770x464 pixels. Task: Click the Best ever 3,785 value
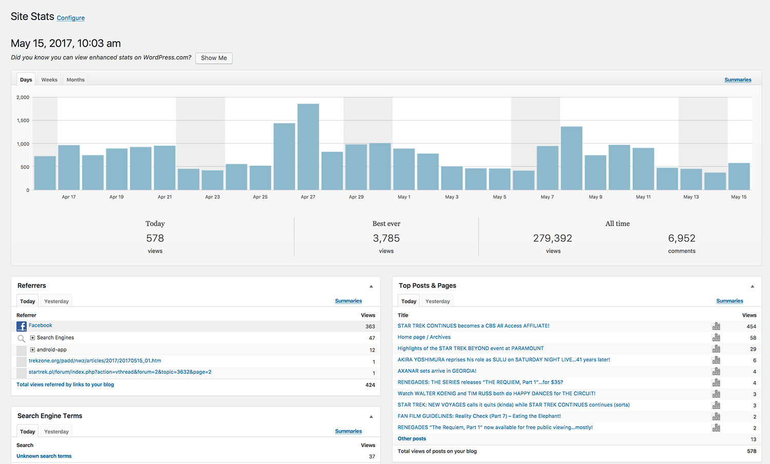click(x=386, y=238)
